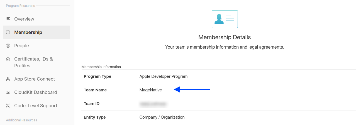Click the membership information and legal agreements subtitle
The image size is (356, 125).
click(x=225, y=47)
